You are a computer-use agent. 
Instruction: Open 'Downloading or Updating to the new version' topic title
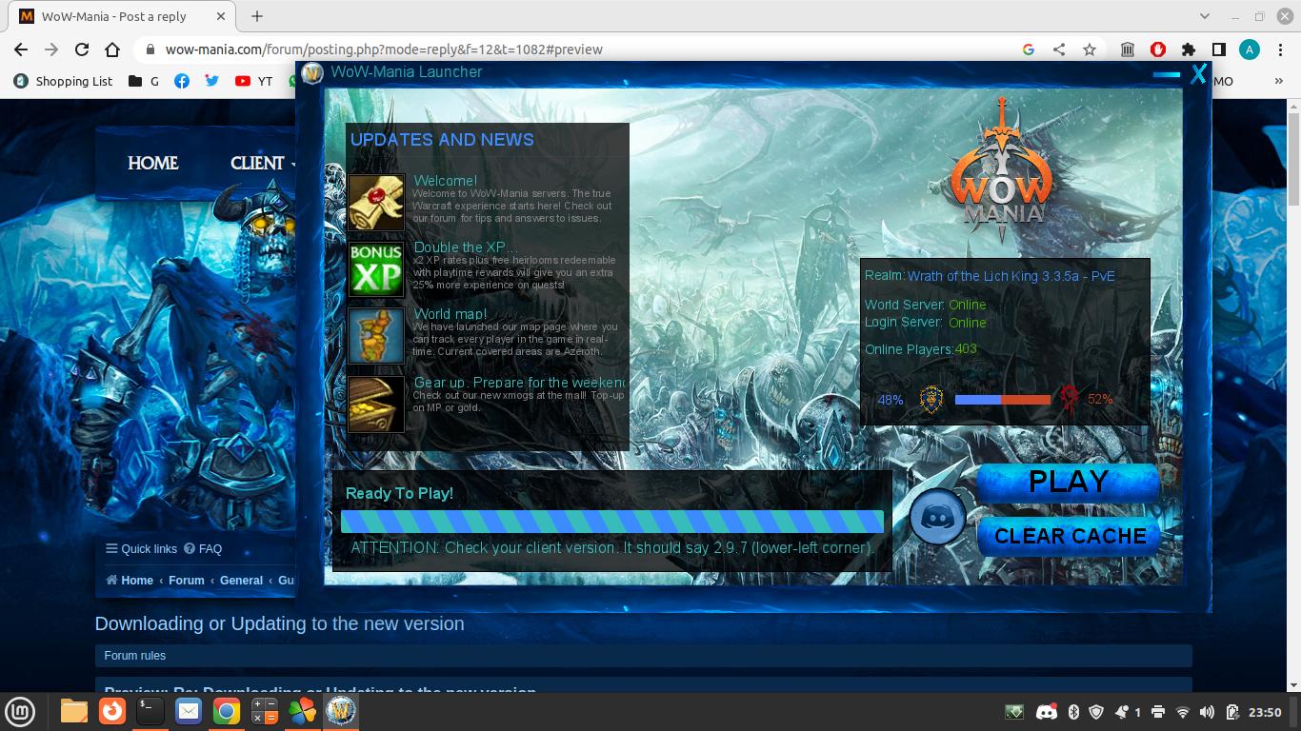[280, 623]
